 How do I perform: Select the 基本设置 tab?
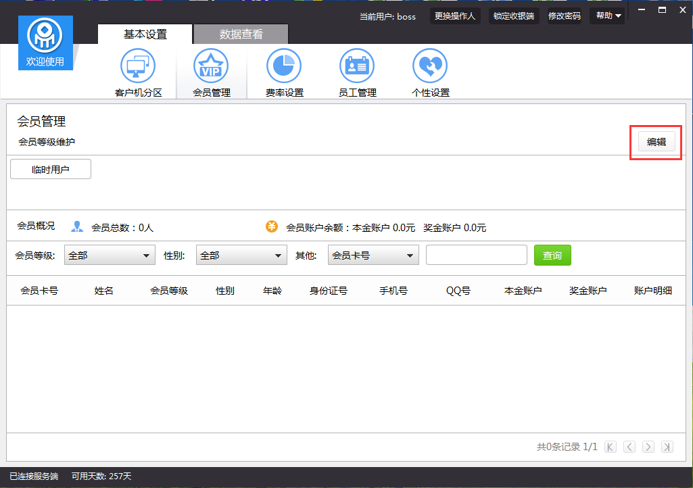point(145,34)
